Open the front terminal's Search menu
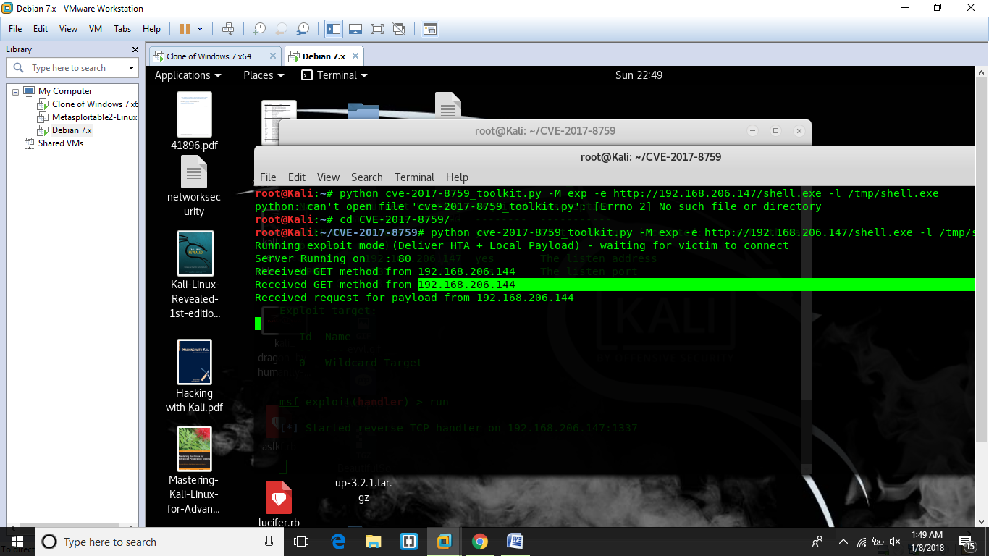The height and width of the screenshot is (556, 989). pyautogui.click(x=367, y=177)
